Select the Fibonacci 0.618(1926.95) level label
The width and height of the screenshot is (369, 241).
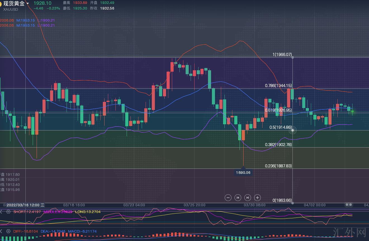pos(278,110)
